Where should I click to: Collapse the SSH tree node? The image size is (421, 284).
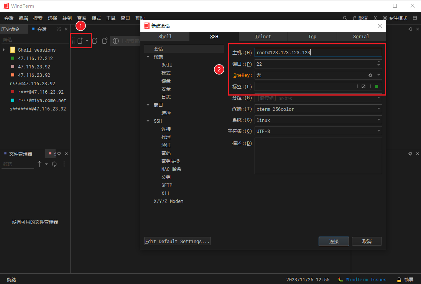pos(148,121)
